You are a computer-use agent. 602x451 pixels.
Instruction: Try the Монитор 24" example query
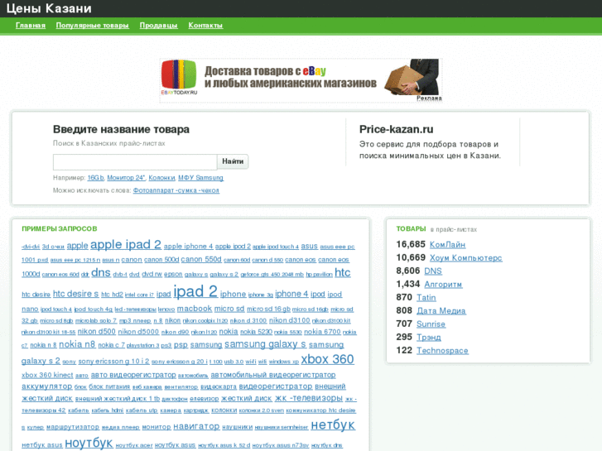(126, 178)
